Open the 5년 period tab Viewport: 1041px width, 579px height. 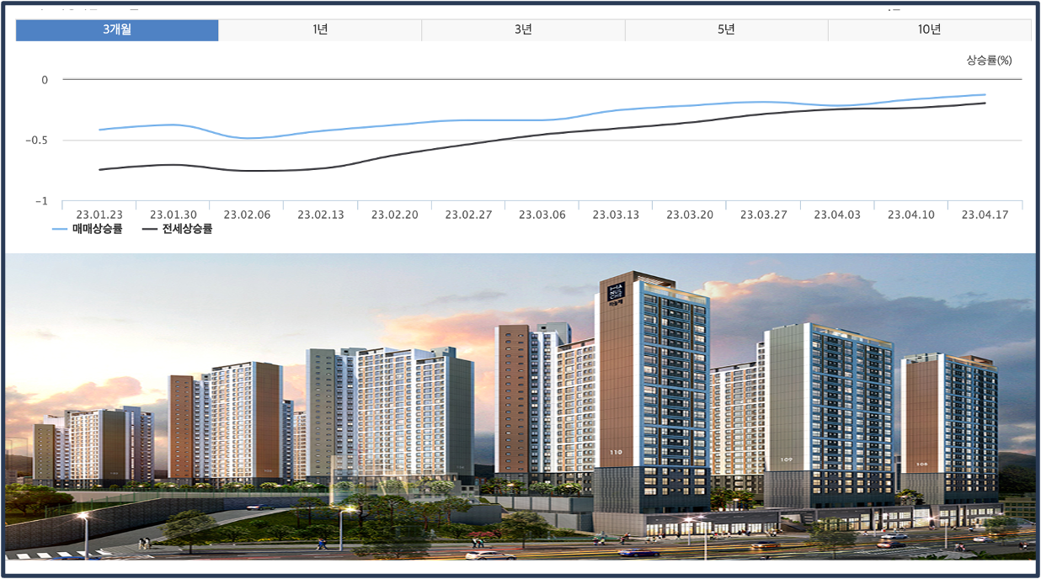pos(726,29)
